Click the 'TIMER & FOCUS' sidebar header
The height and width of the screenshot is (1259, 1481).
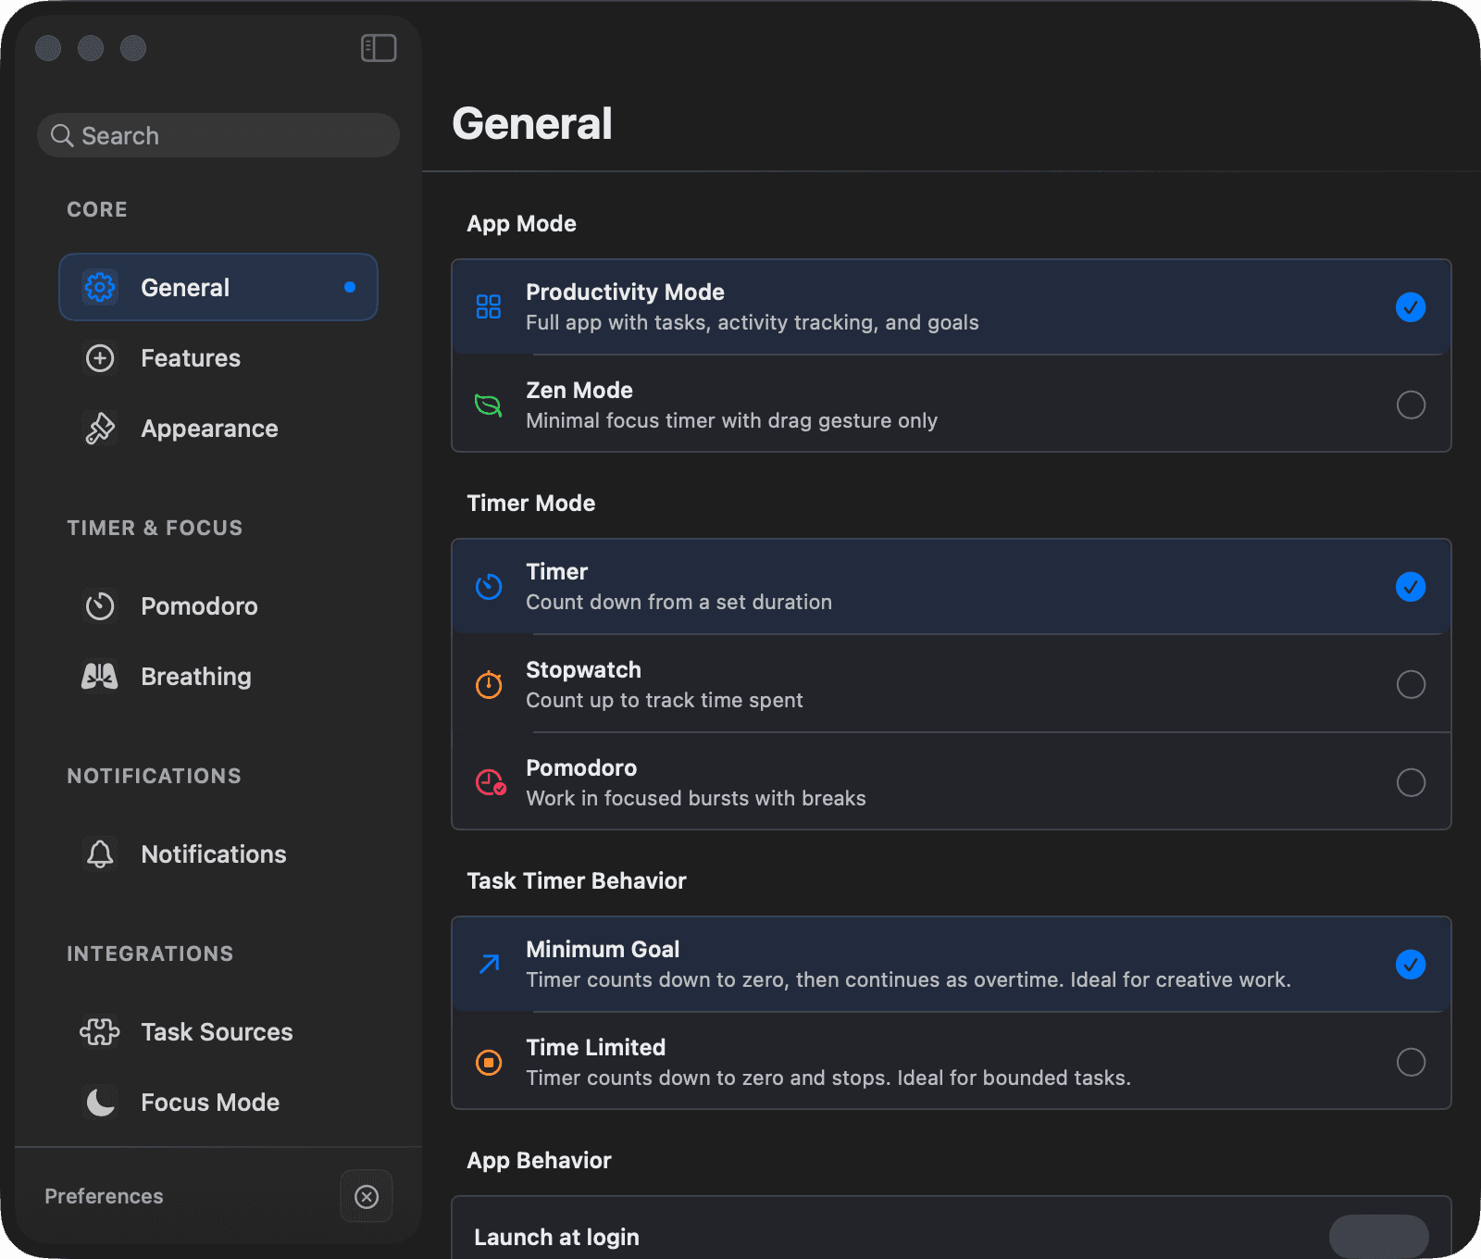155,528
